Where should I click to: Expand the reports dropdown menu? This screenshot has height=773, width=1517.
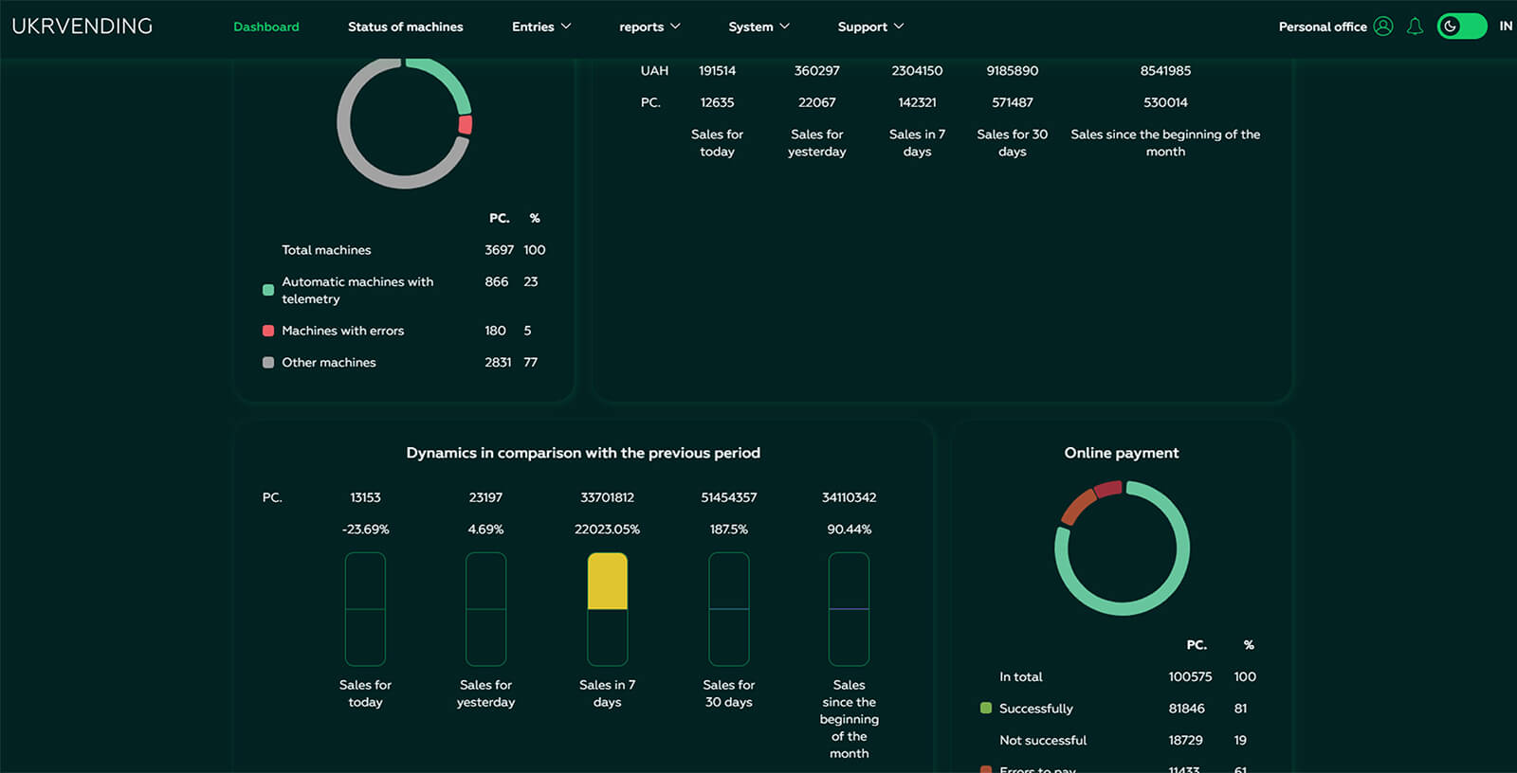click(649, 27)
